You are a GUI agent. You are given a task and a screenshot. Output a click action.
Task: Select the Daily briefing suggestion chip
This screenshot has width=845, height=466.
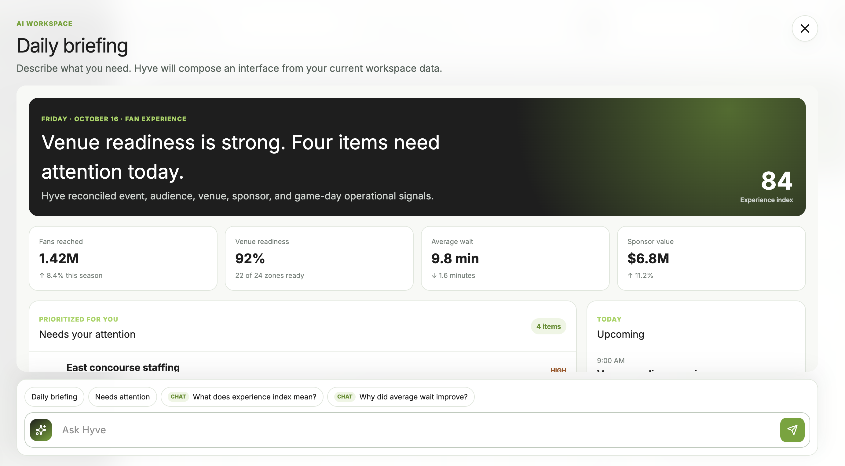coord(54,396)
